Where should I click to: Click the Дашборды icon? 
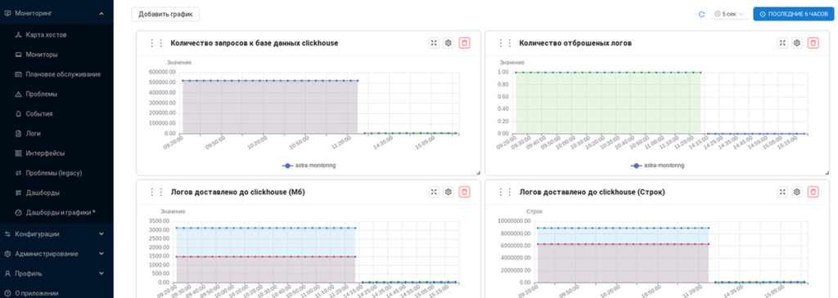pyautogui.click(x=18, y=193)
